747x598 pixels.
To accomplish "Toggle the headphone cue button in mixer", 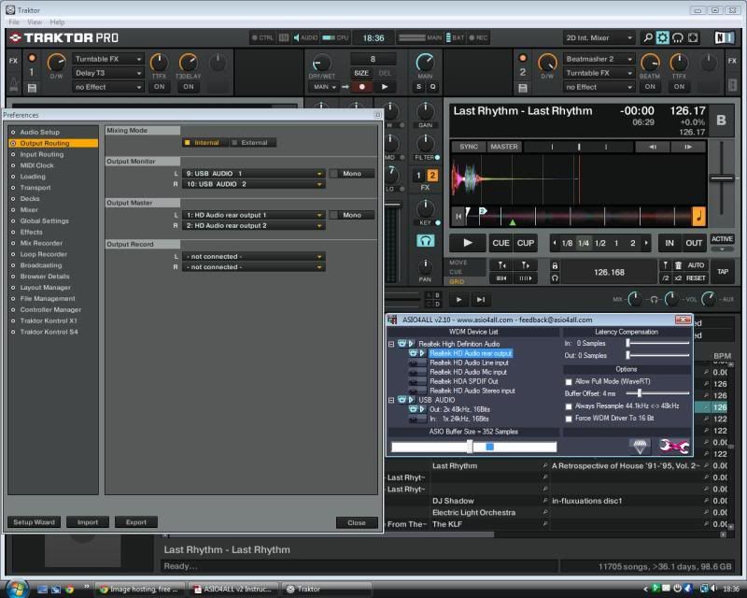I will [x=425, y=241].
